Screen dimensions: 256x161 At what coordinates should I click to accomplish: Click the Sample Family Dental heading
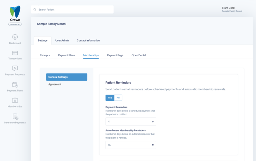pos(52,24)
